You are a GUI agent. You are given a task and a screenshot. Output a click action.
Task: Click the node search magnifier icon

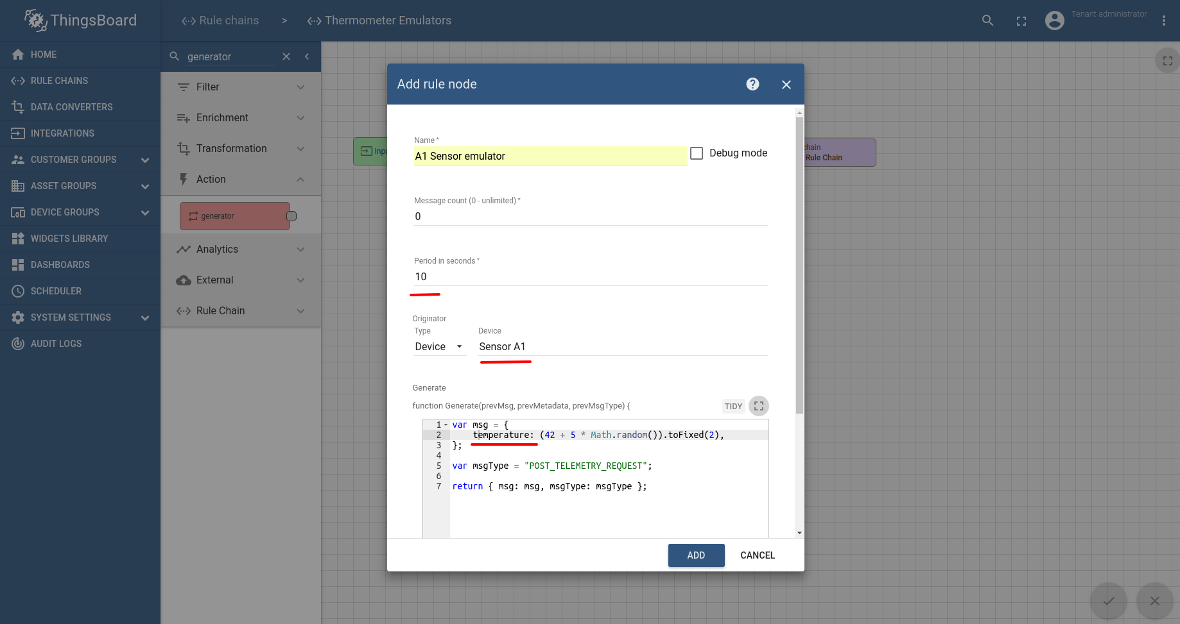(x=174, y=56)
